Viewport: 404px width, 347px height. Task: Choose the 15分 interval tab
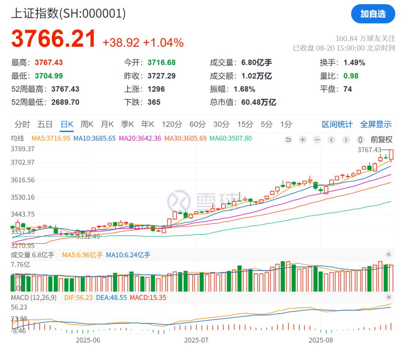click(x=245, y=125)
